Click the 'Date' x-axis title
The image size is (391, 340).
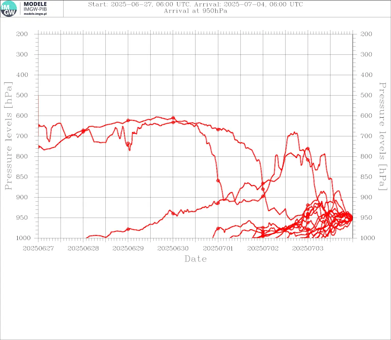195,259
